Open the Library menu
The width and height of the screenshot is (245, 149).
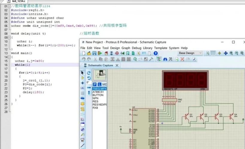147,48
